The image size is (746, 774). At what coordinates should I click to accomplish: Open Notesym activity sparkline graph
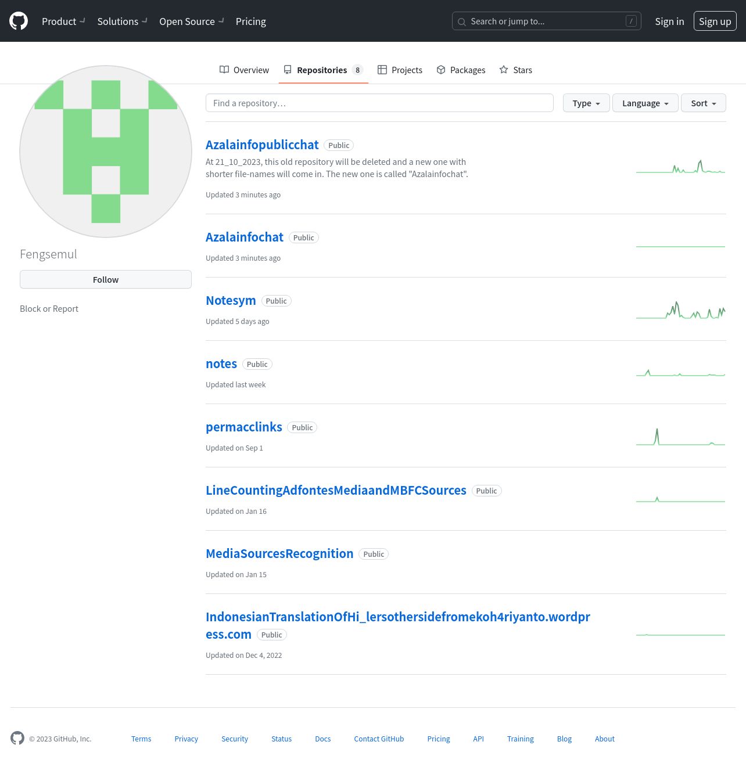tap(680, 311)
